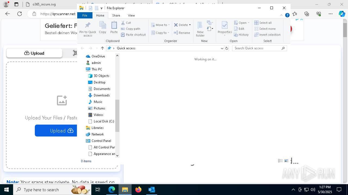Click the Up directory arrow
Viewport: 348px width, 195px height.
coord(102,48)
